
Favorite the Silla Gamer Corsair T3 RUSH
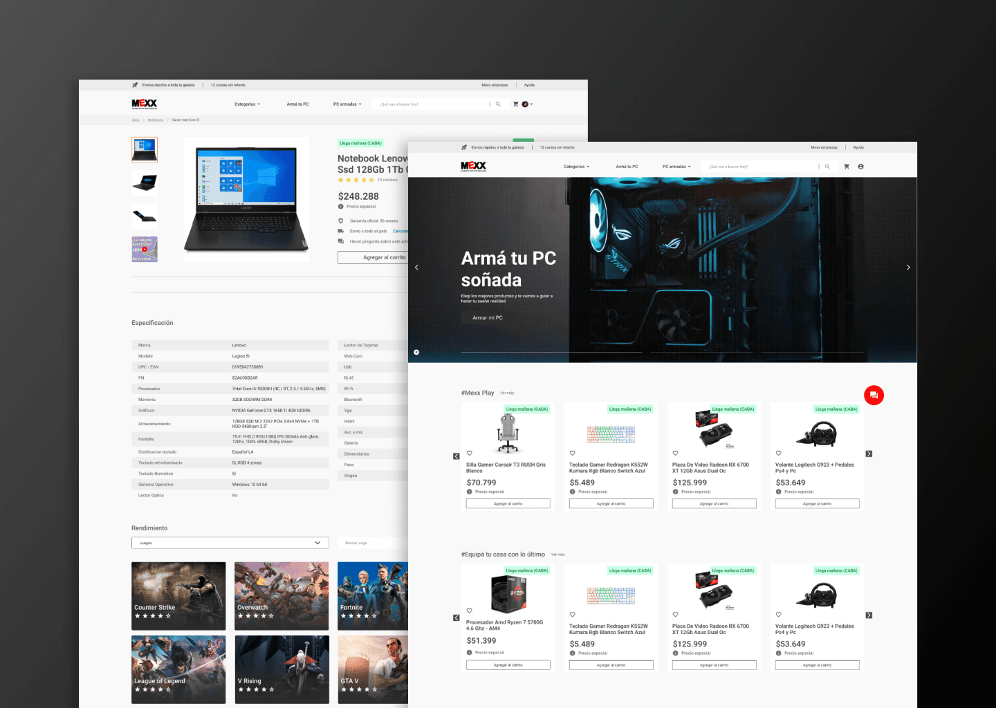pyautogui.click(x=469, y=453)
